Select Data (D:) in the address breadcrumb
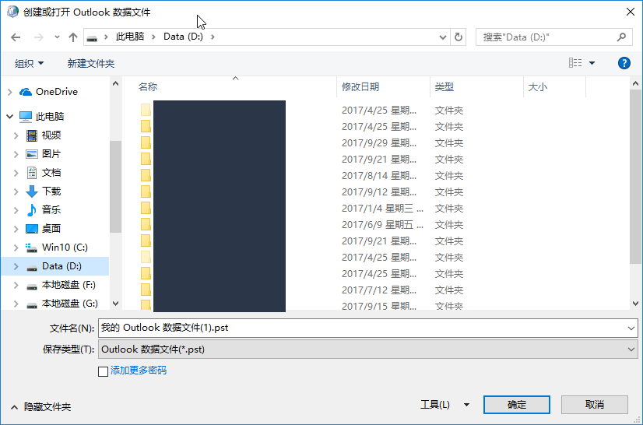643x425 pixels. pyautogui.click(x=183, y=37)
